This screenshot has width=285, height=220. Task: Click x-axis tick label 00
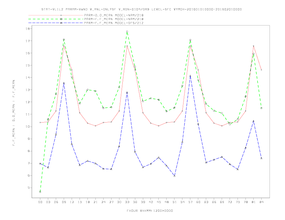(40, 202)
